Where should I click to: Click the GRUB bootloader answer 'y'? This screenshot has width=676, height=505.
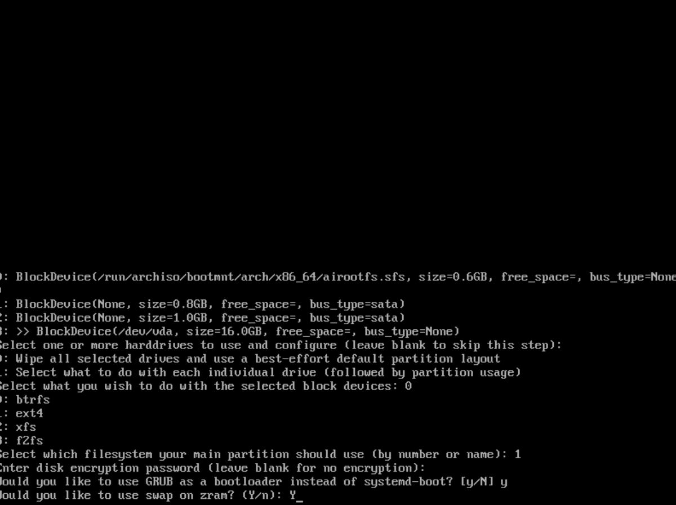(504, 482)
